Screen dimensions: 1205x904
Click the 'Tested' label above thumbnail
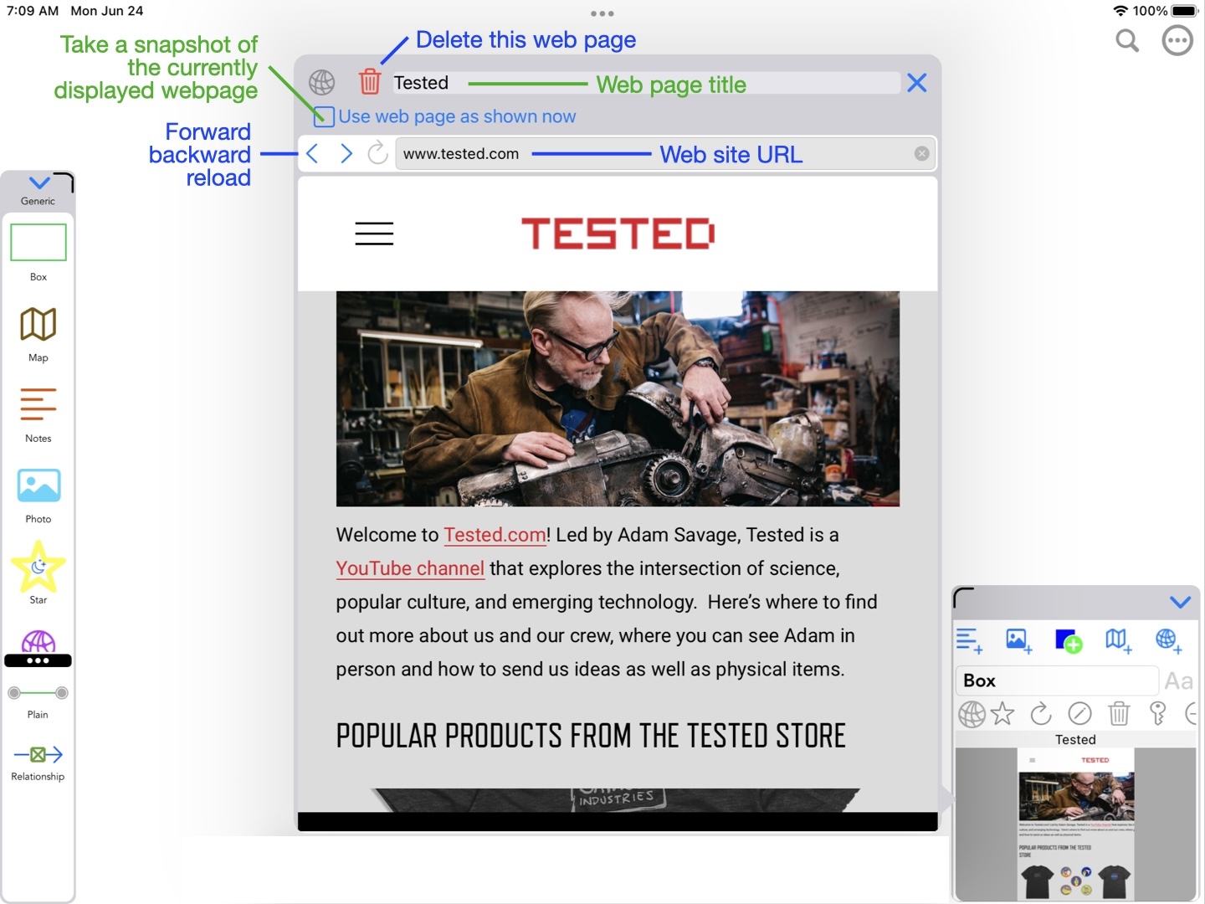(1075, 740)
